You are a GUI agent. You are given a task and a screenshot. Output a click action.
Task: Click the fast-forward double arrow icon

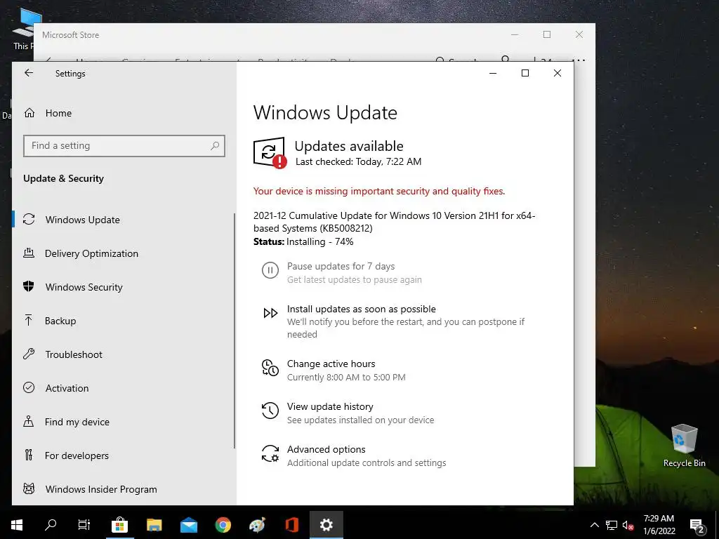click(270, 313)
